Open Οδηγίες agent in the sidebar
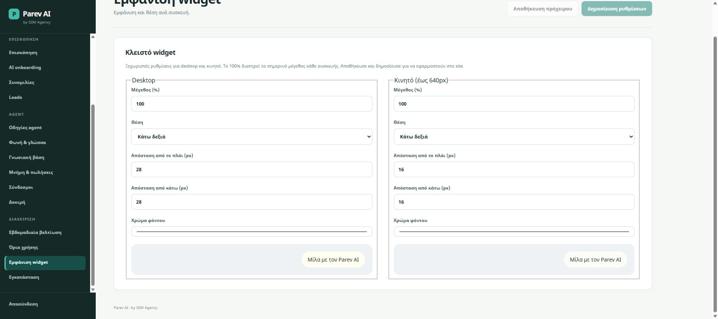This screenshot has width=718, height=319. pos(25,128)
